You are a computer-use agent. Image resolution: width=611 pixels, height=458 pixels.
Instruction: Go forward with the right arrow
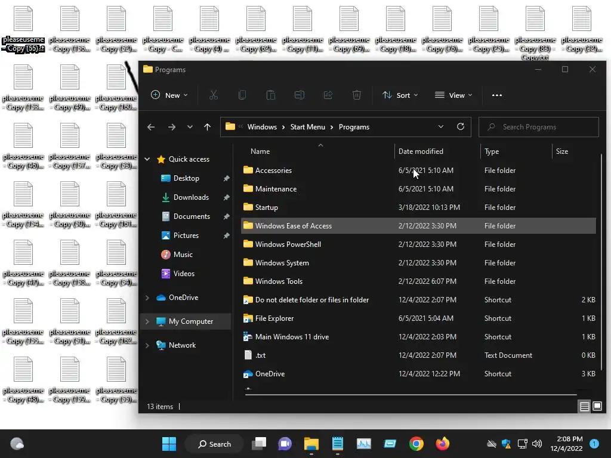(171, 127)
